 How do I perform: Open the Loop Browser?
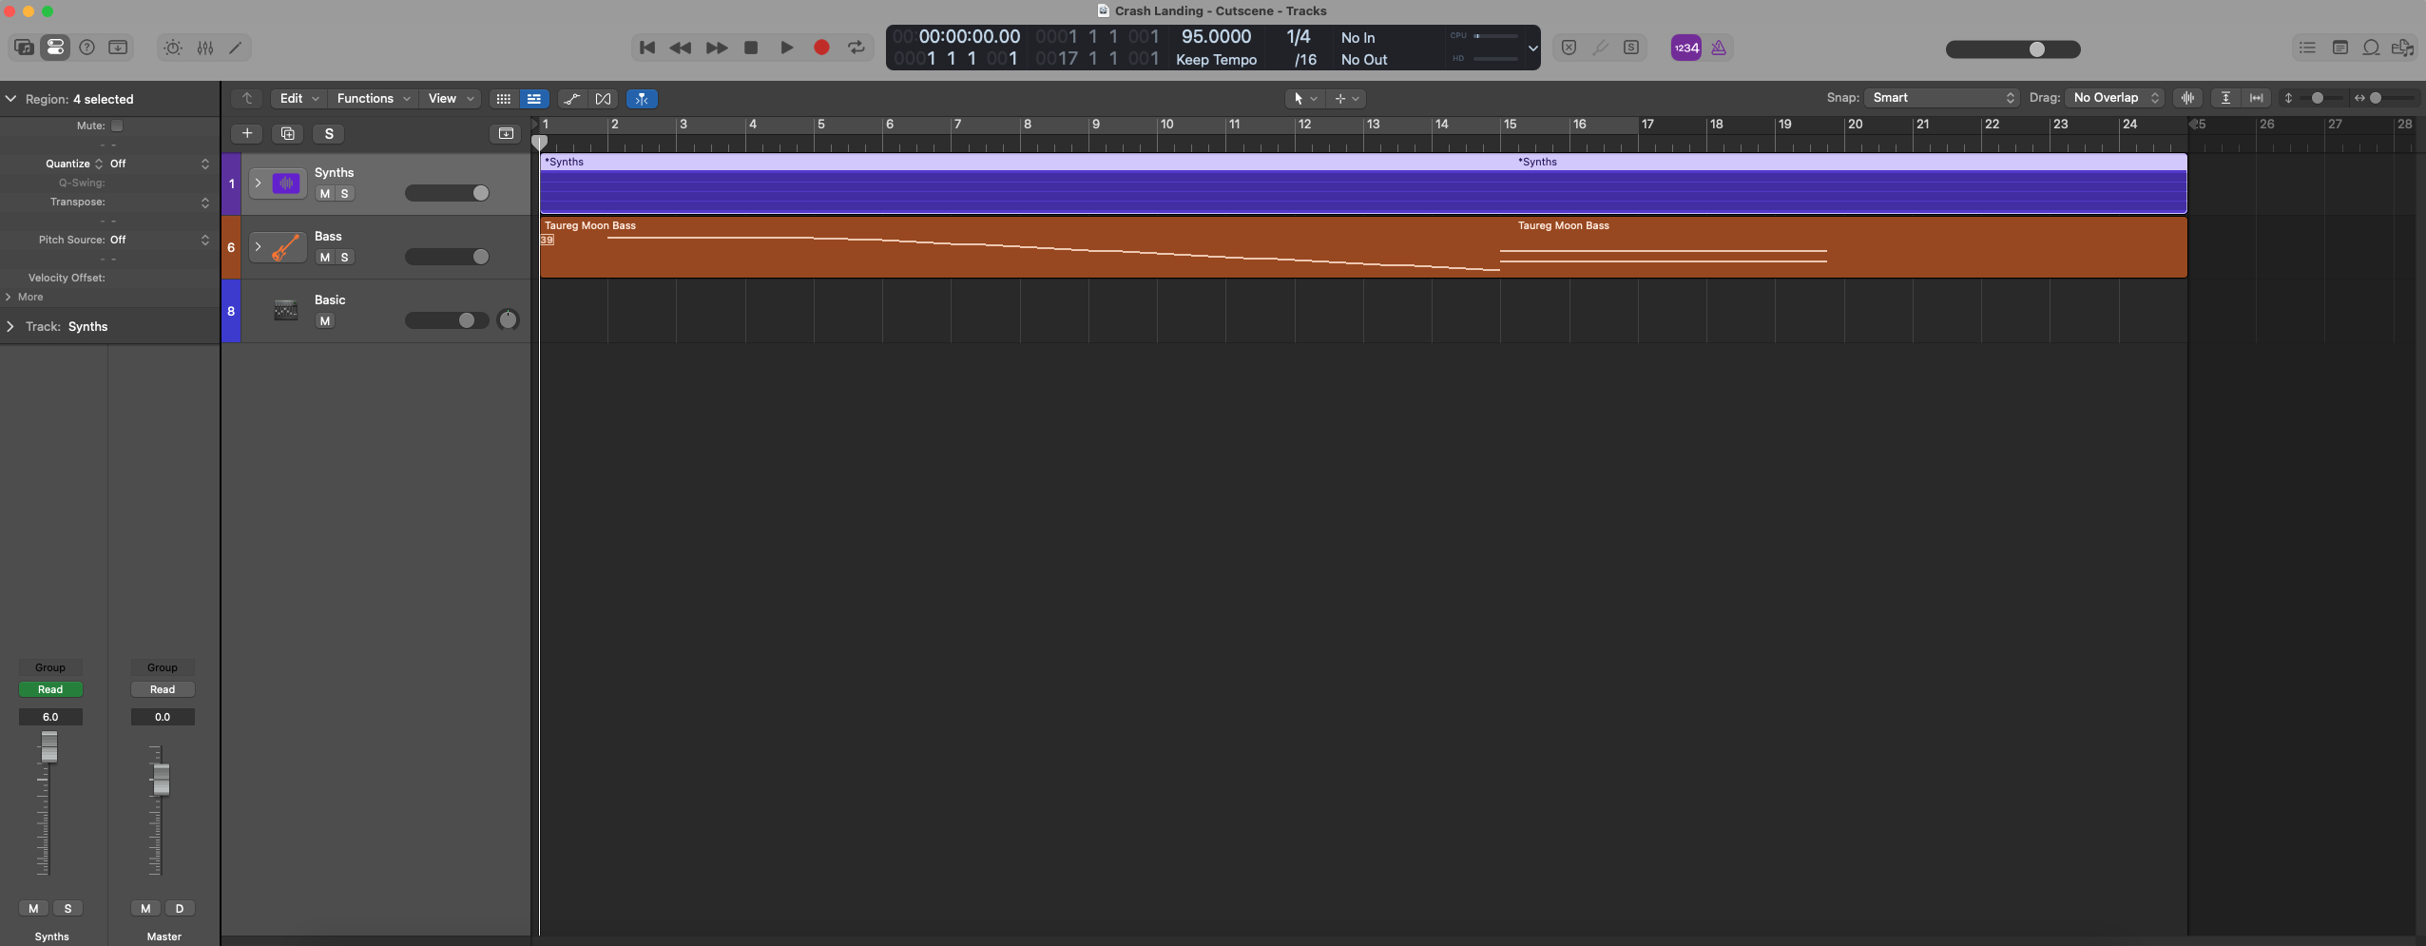pyautogui.click(x=2372, y=48)
